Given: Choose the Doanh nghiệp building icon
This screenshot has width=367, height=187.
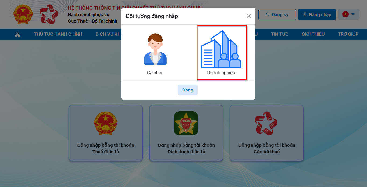Looking at the screenshot, I should tap(221, 49).
